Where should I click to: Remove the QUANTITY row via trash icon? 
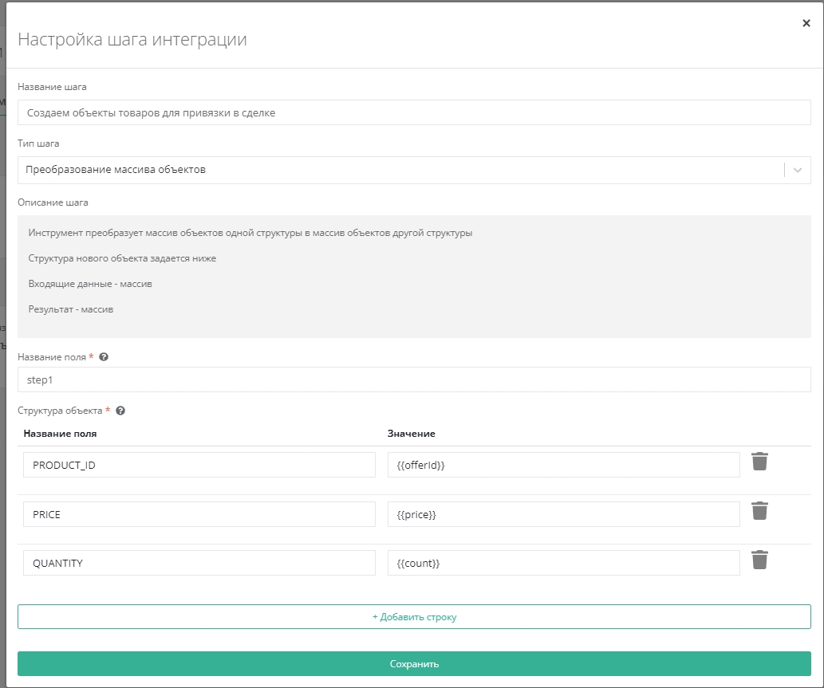coord(759,560)
